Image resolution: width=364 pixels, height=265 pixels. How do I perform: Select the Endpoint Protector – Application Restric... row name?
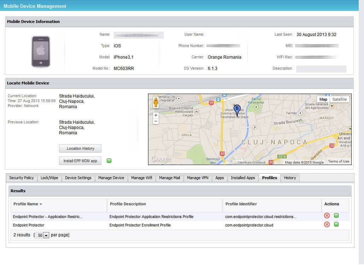pyautogui.click(x=48, y=217)
